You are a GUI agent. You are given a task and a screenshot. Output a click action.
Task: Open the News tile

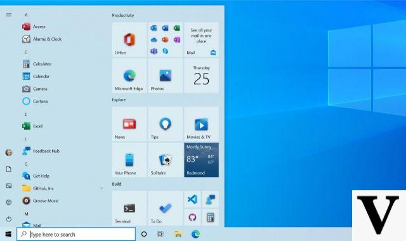pos(129,124)
